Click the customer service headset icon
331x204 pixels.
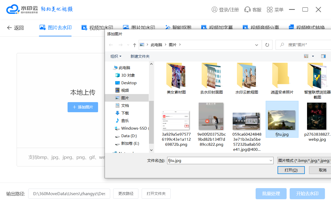click(x=247, y=10)
